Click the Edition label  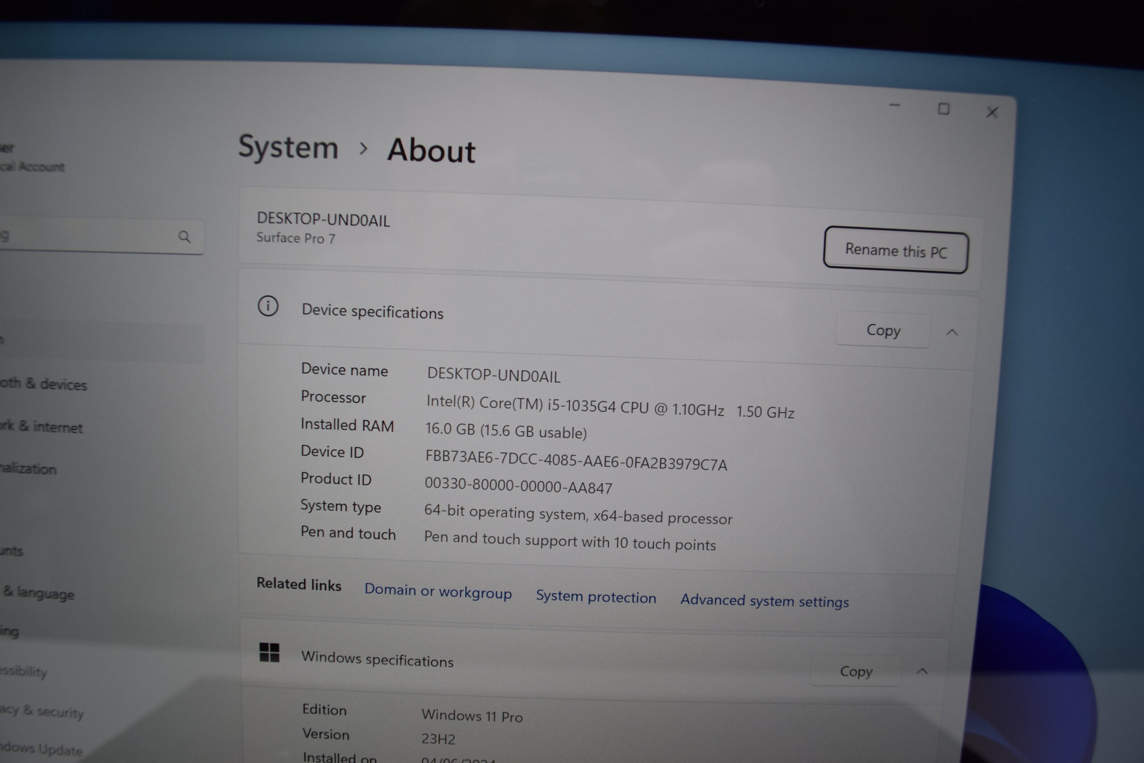click(324, 709)
